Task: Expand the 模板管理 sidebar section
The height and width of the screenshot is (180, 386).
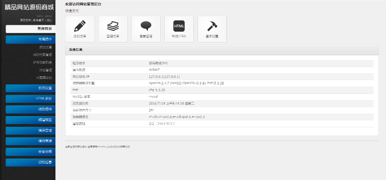Action: pos(31,141)
